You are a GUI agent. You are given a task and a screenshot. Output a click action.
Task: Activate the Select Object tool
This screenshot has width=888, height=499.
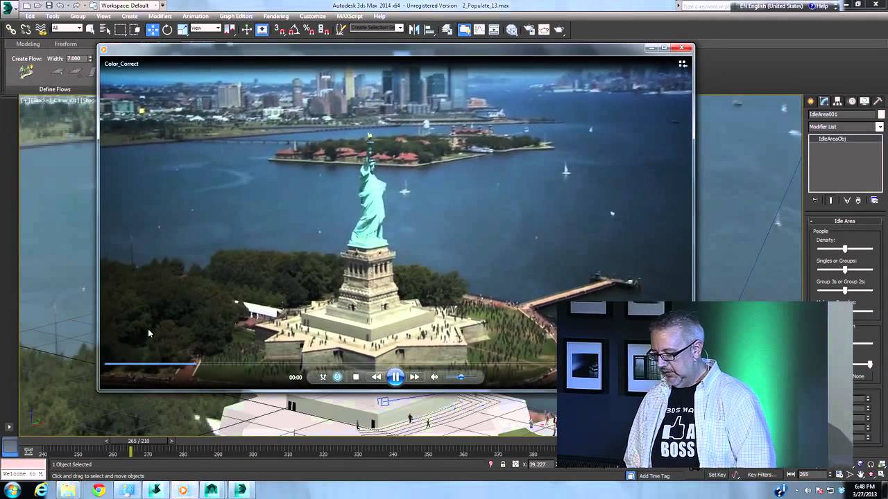point(91,29)
